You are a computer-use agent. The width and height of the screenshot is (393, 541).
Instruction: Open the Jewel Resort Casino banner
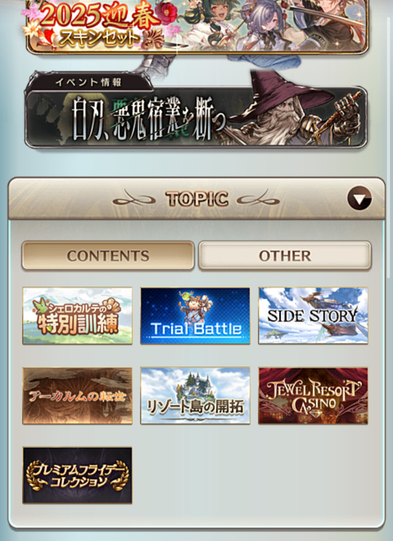pos(313,396)
